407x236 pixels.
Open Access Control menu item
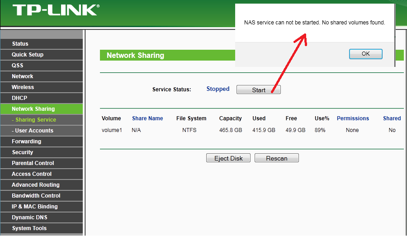pyautogui.click(x=42, y=174)
